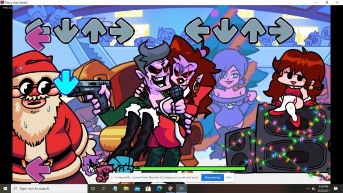Click the Stop sharing button
The height and width of the screenshot is (193, 343).
click(x=213, y=177)
